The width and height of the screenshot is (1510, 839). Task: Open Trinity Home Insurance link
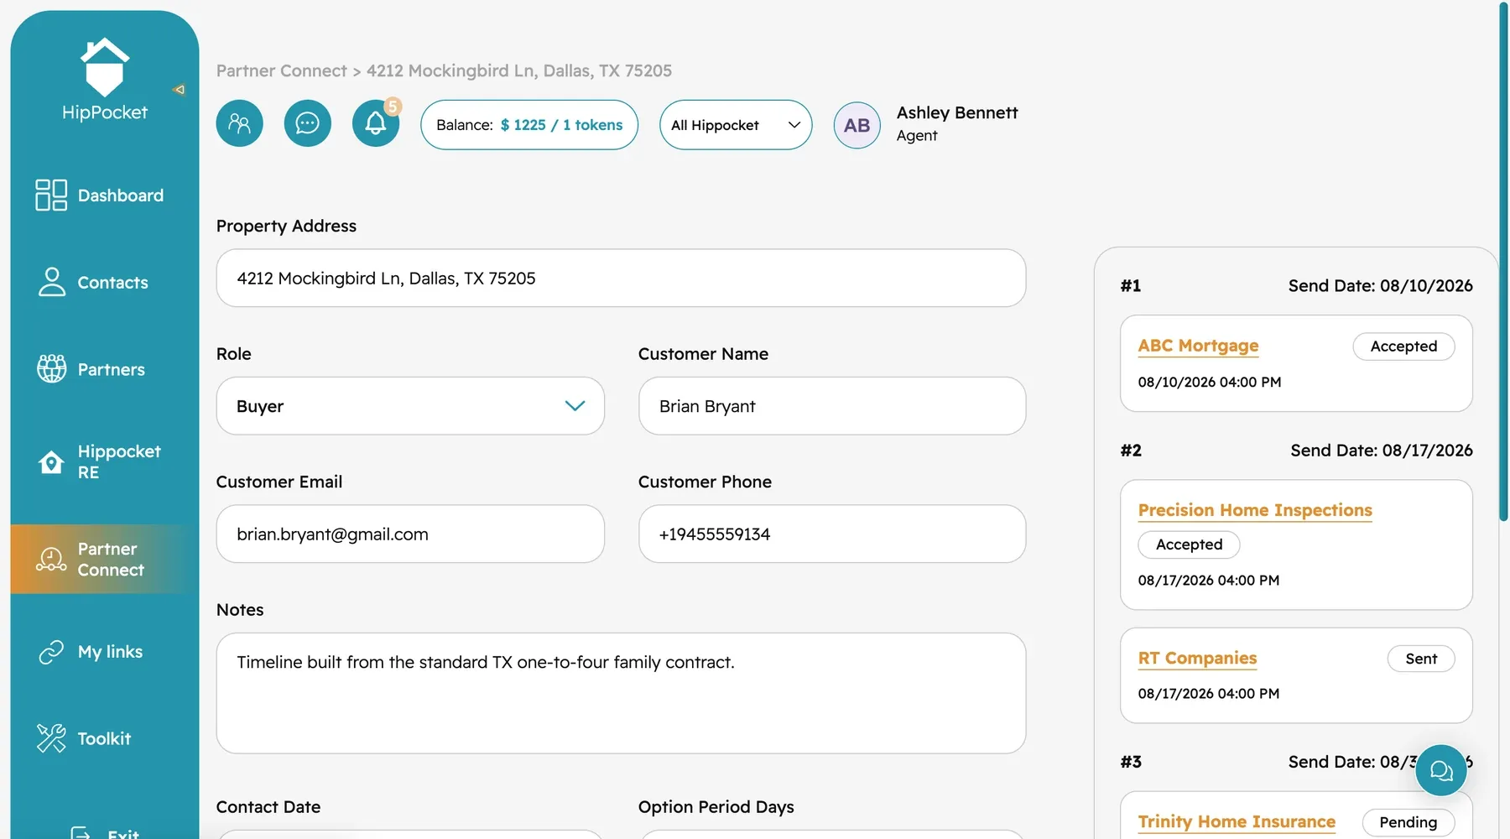tap(1237, 821)
